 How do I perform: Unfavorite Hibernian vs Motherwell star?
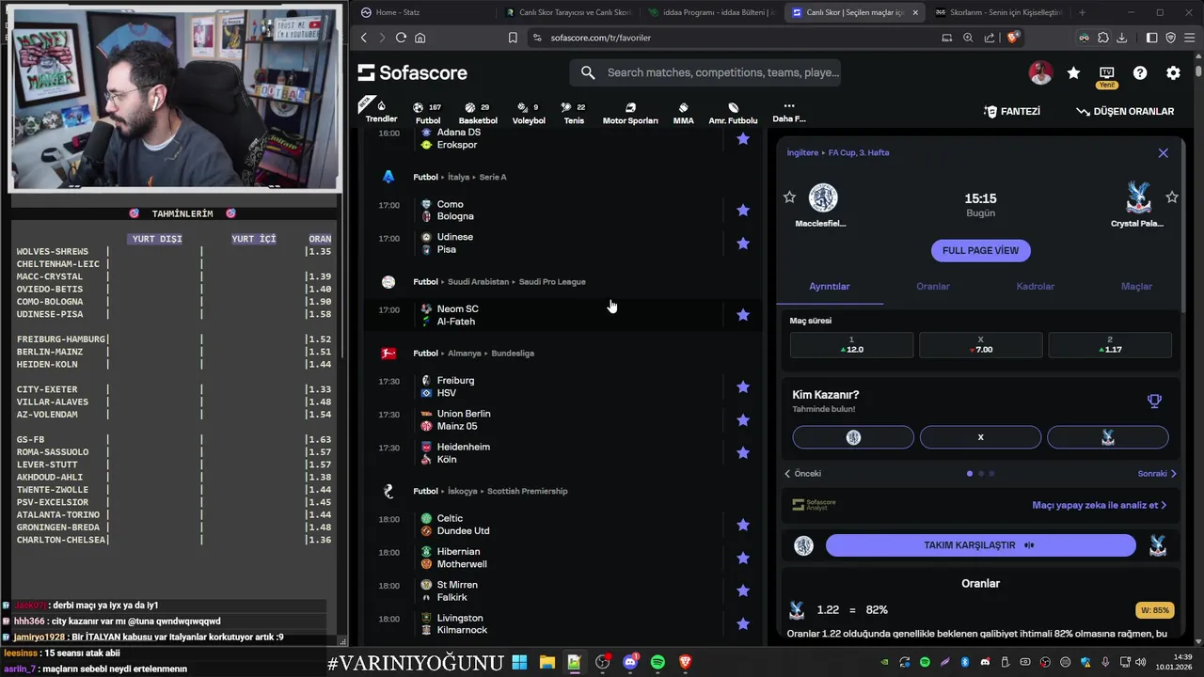pos(743,558)
